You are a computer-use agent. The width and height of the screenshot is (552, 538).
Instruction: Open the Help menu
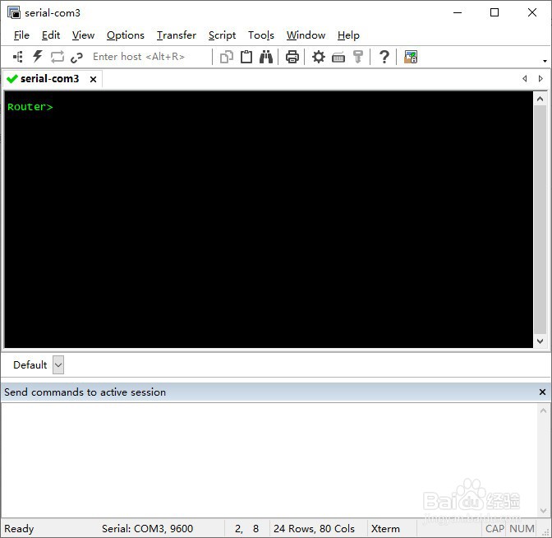(348, 35)
